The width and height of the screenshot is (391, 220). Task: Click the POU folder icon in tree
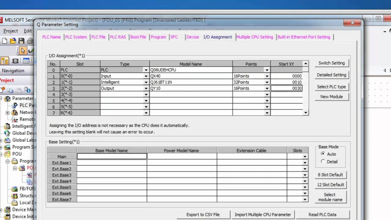pos(7,154)
